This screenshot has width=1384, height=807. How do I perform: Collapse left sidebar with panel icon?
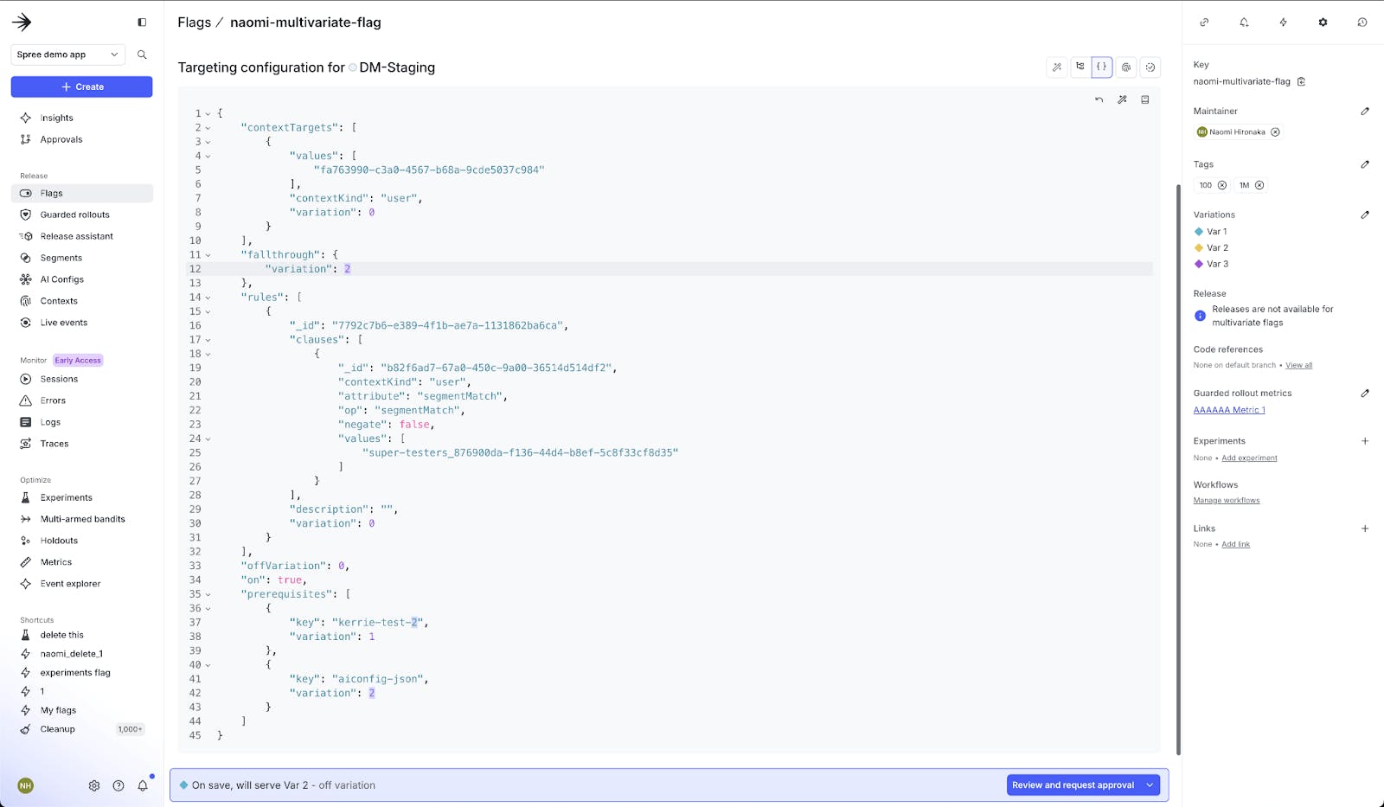(x=142, y=22)
